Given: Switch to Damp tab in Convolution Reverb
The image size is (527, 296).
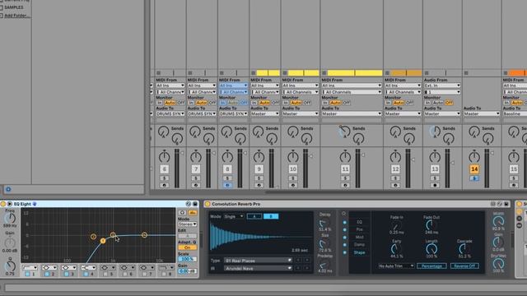Looking at the screenshot, I should 359,245.
